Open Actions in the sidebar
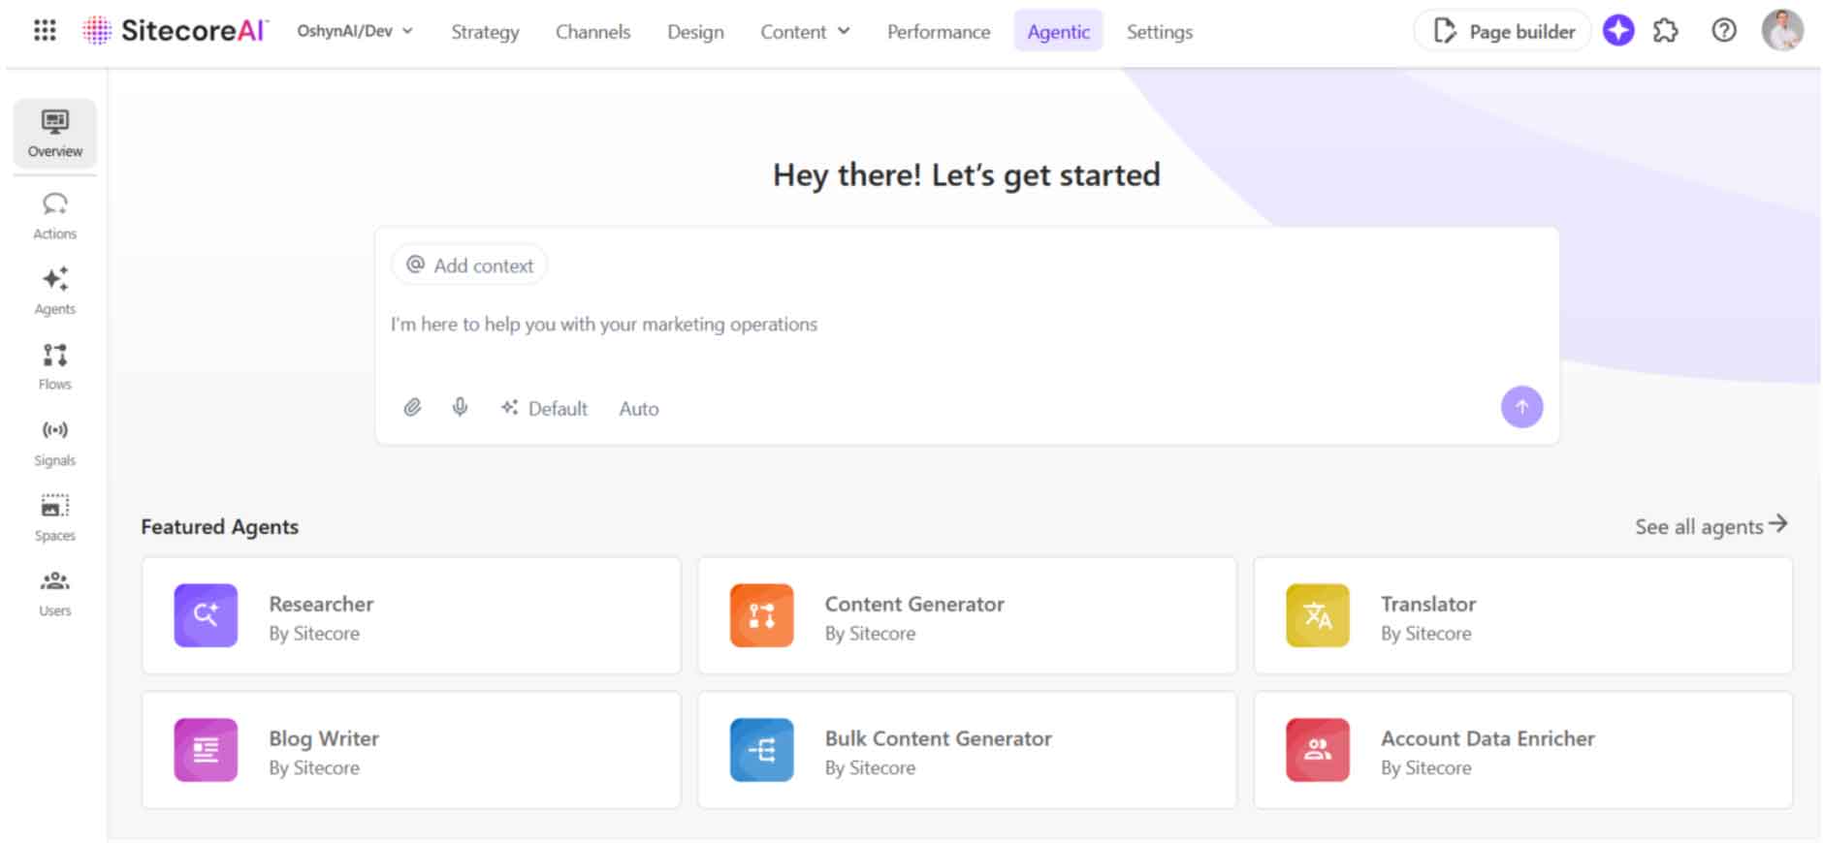 [x=55, y=216]
